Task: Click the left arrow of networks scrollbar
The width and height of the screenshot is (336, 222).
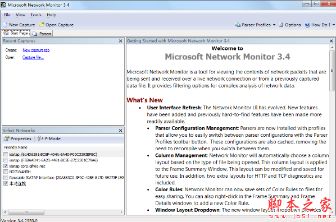Action: [x=5, y=212]
